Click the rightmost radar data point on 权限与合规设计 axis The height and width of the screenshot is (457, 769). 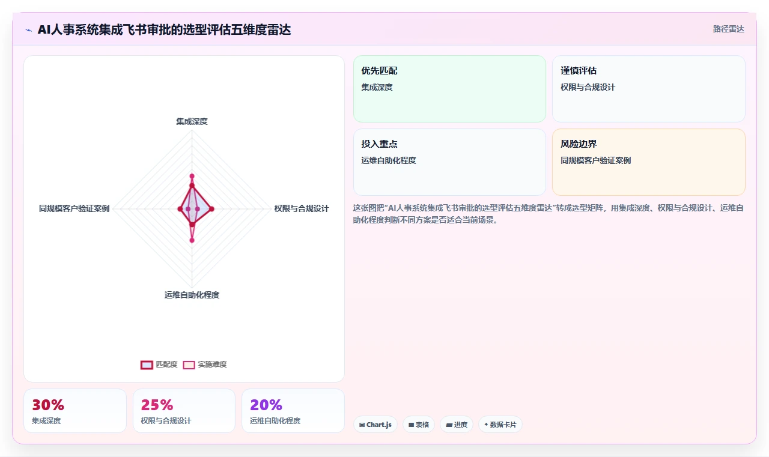pyautogui.click(x=211, y=209)
